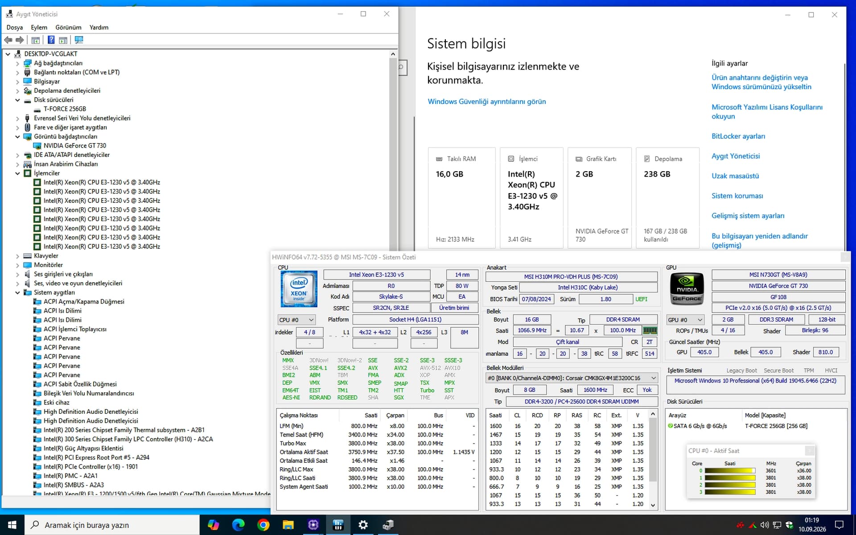This screenshot has height=535, width=856.
Task: Open the Eylem menu
Action: (x=39, y=28)
